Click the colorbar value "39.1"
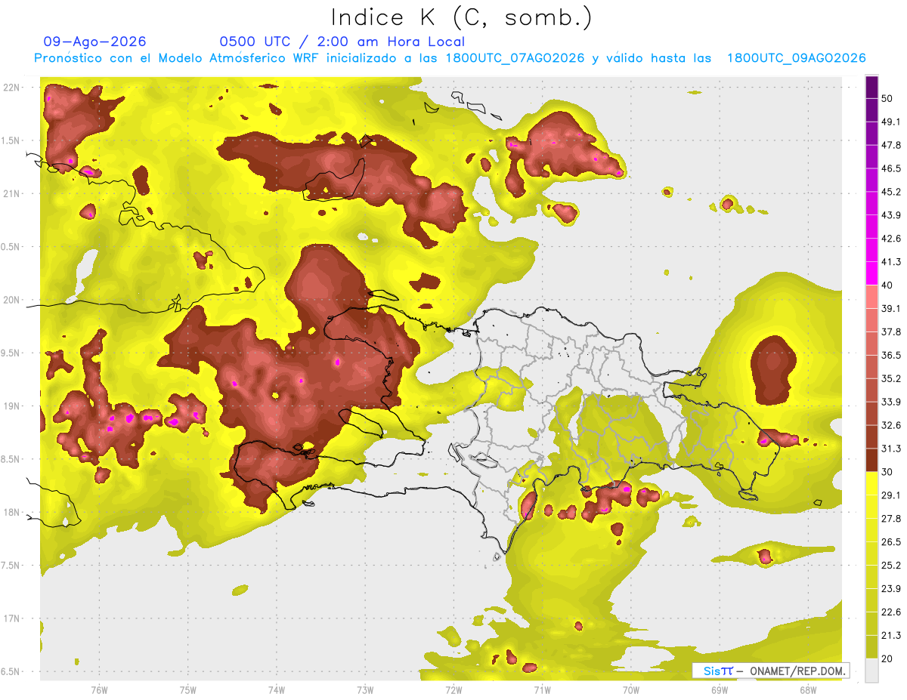The width and height of the screenshot is (907, 700). point(892,309)
